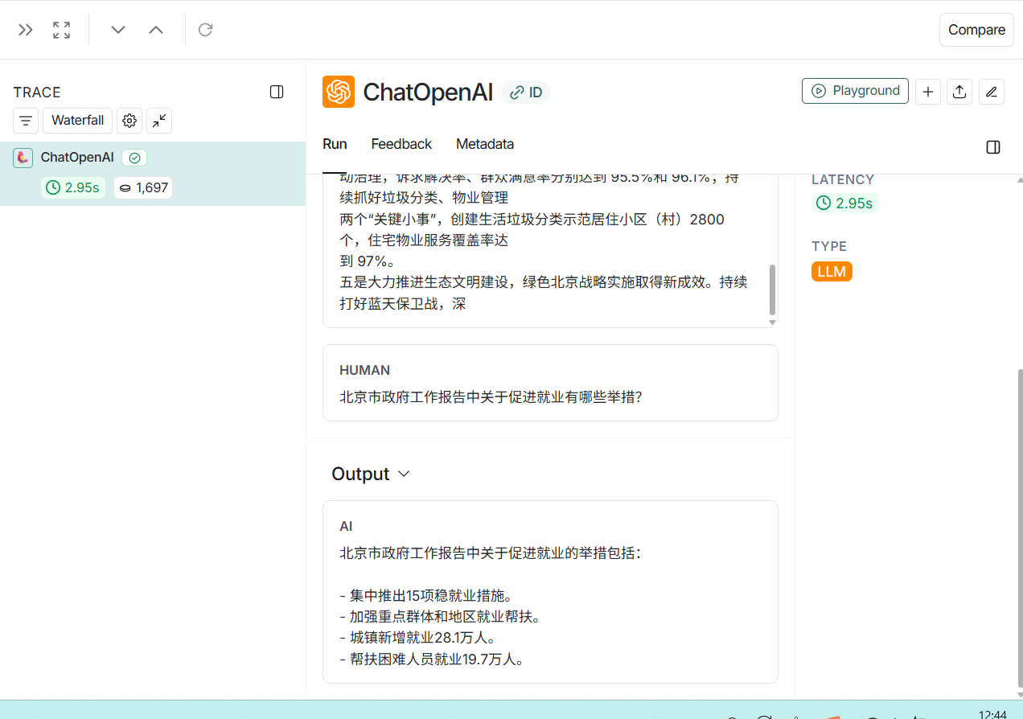Go to previous run with up chevron
The image size is (1023, 719).
coord(156,30)
